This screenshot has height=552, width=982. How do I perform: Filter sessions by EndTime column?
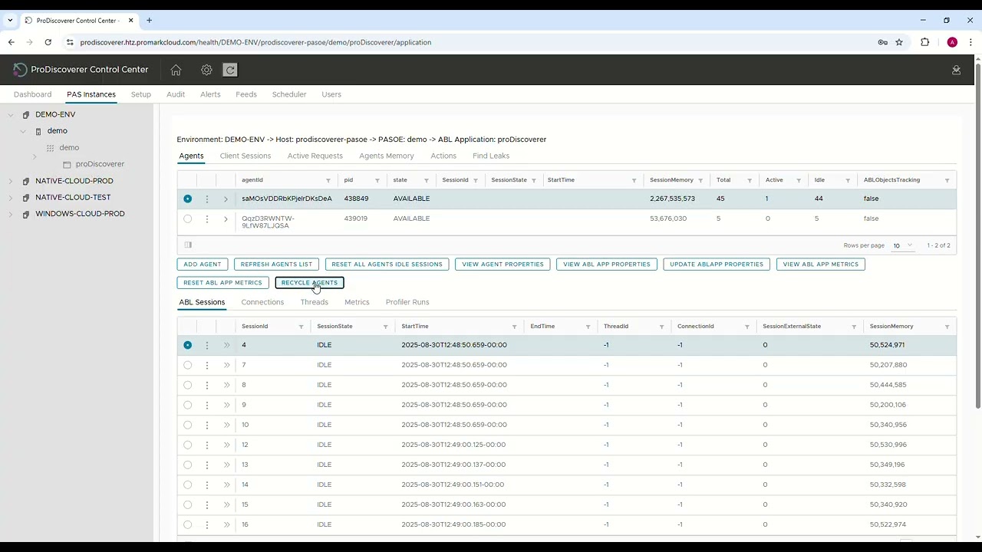(588, 327)
